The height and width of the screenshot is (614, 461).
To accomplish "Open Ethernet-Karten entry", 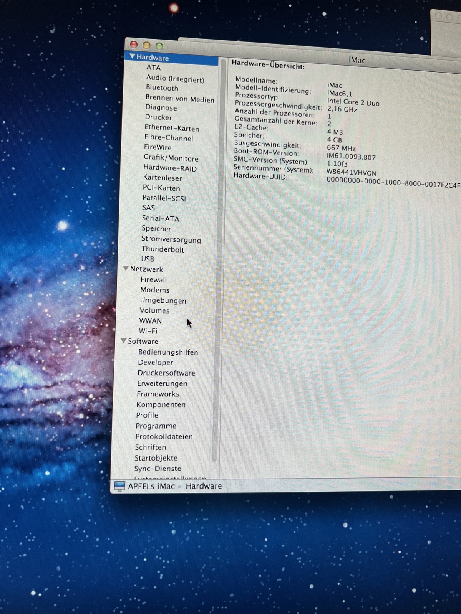I will 172,128.
